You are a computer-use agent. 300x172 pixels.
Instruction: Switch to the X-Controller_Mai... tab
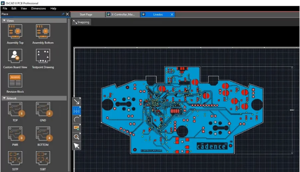[123, 15]
